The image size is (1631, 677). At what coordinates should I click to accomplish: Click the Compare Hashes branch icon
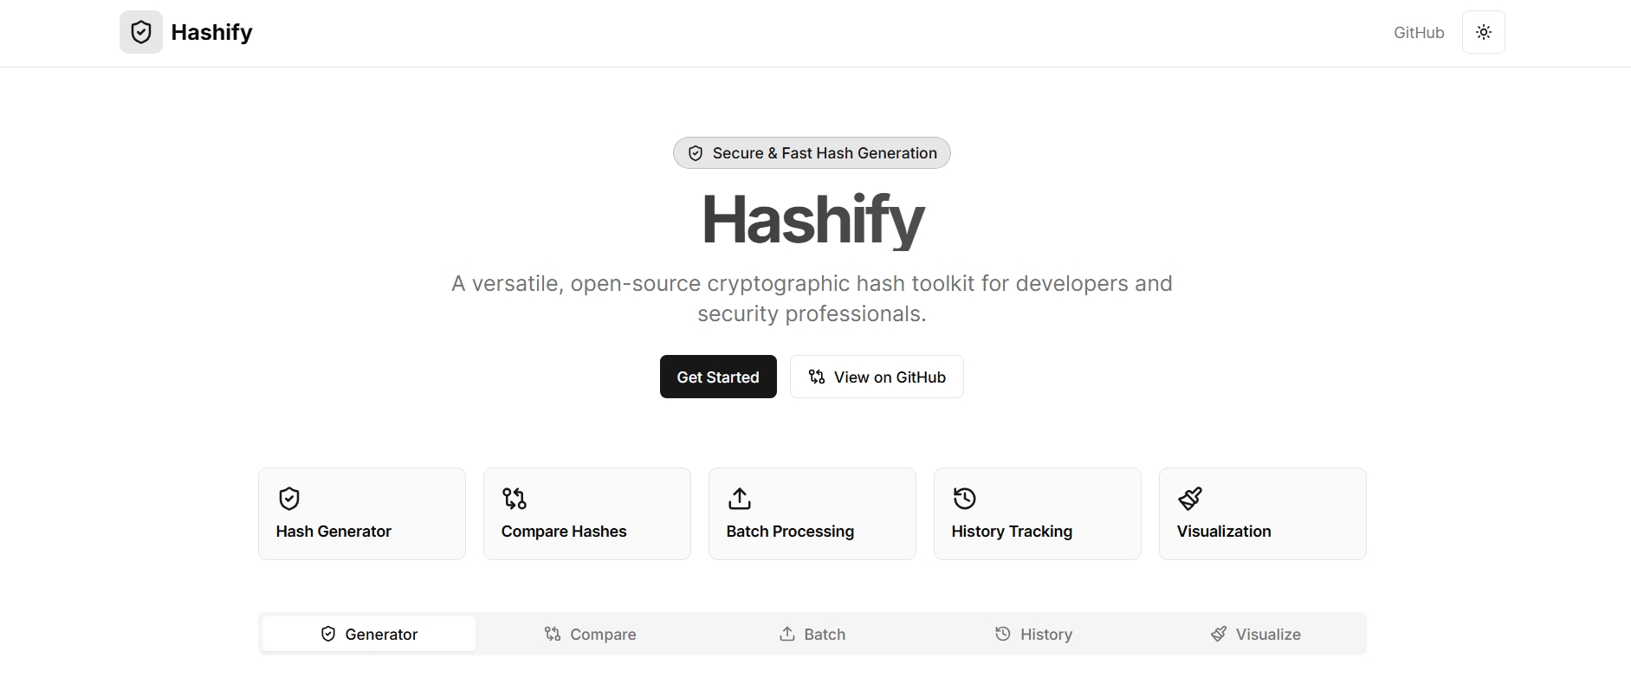(x=514, y=499)
